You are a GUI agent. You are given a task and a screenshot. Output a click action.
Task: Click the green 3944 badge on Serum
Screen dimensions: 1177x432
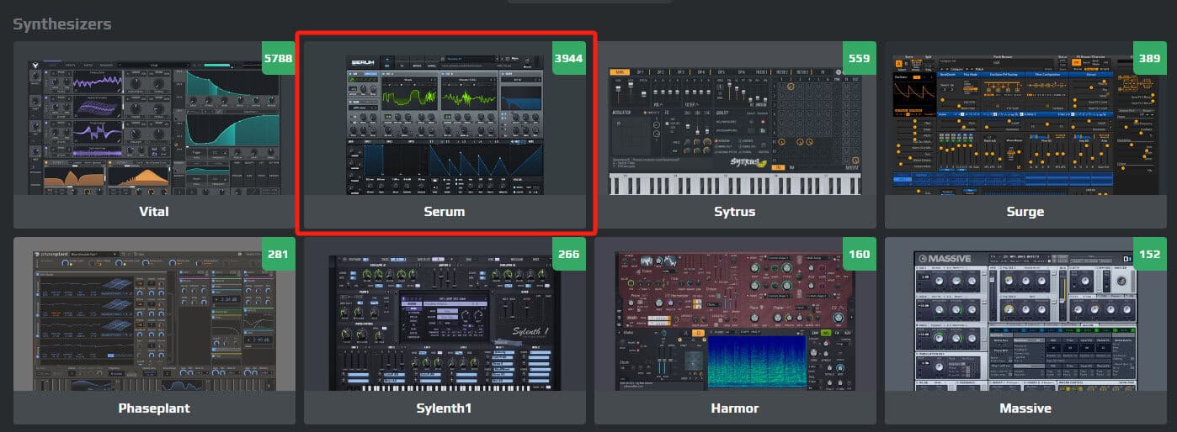(569, 58)
